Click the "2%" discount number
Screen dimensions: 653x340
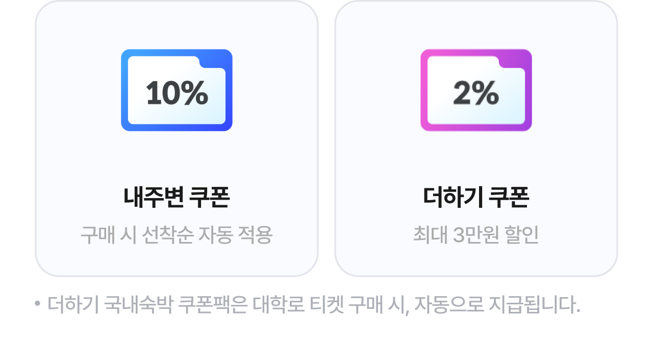tap(476, 93)
